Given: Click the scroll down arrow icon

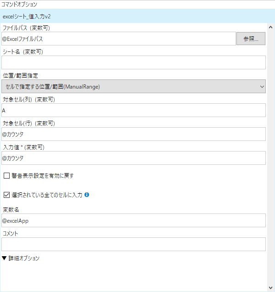Looking at the screenshot, I should [x=271, y=288].
